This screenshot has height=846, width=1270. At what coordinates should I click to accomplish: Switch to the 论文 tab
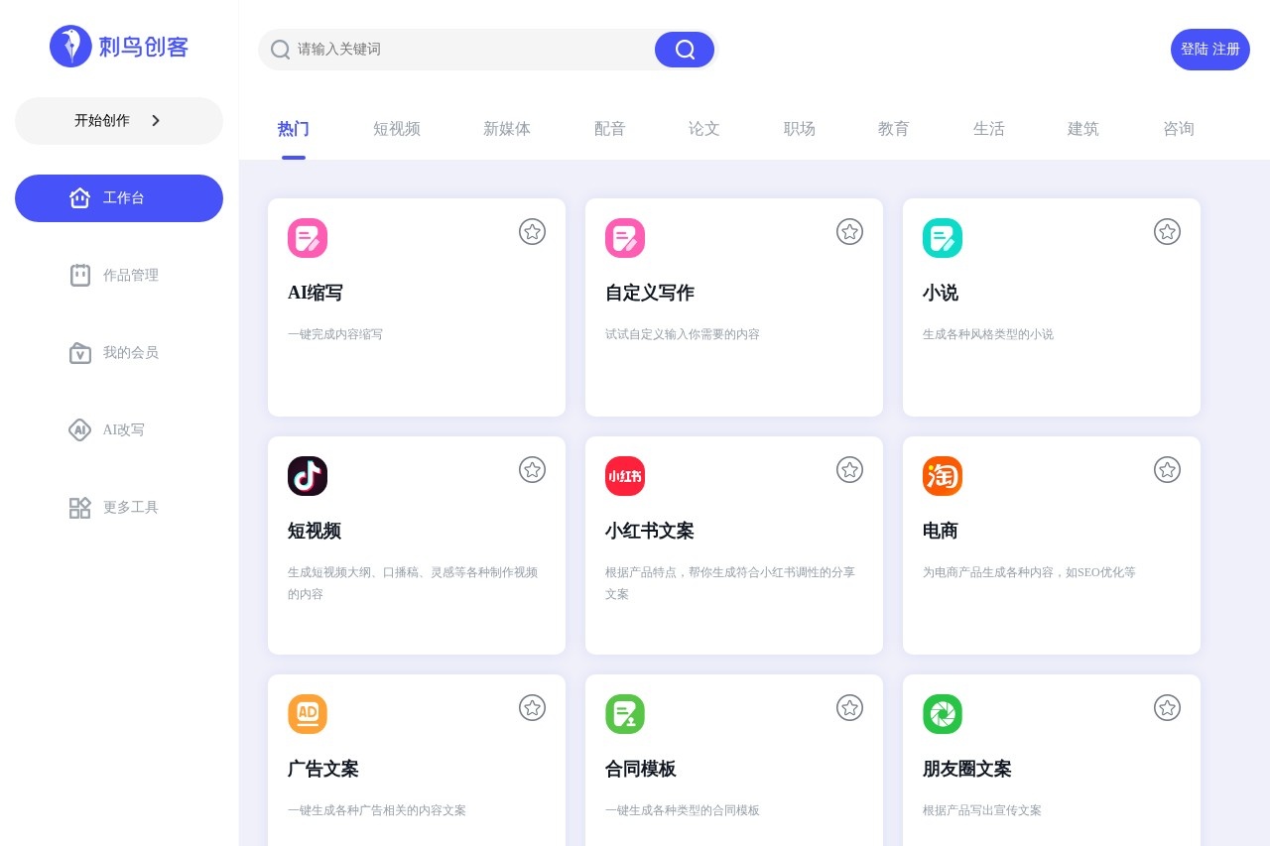pyautogui.click(x=704, y=129)
